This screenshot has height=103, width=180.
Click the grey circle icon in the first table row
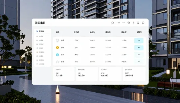[57, 40]
